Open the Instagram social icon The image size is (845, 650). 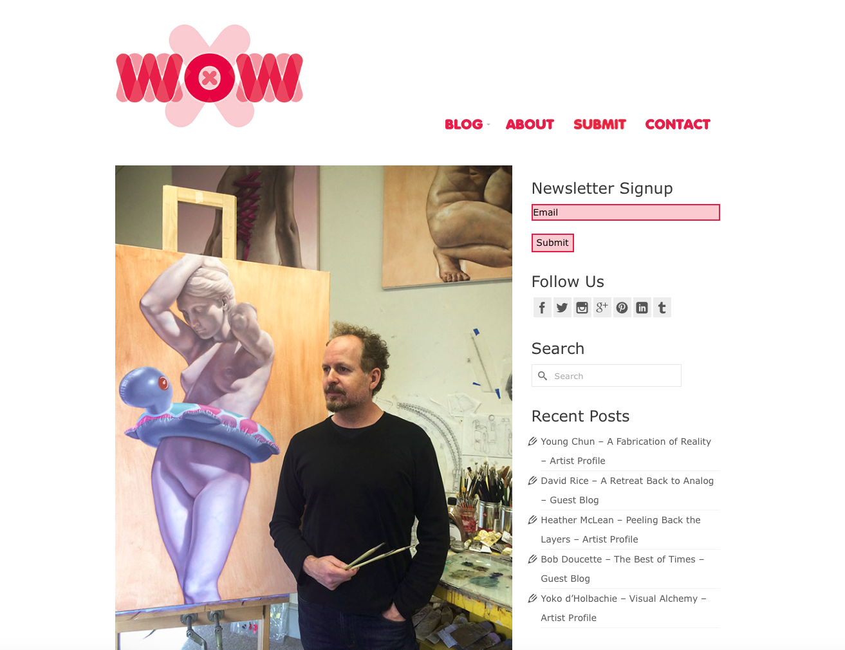point(582,308)
